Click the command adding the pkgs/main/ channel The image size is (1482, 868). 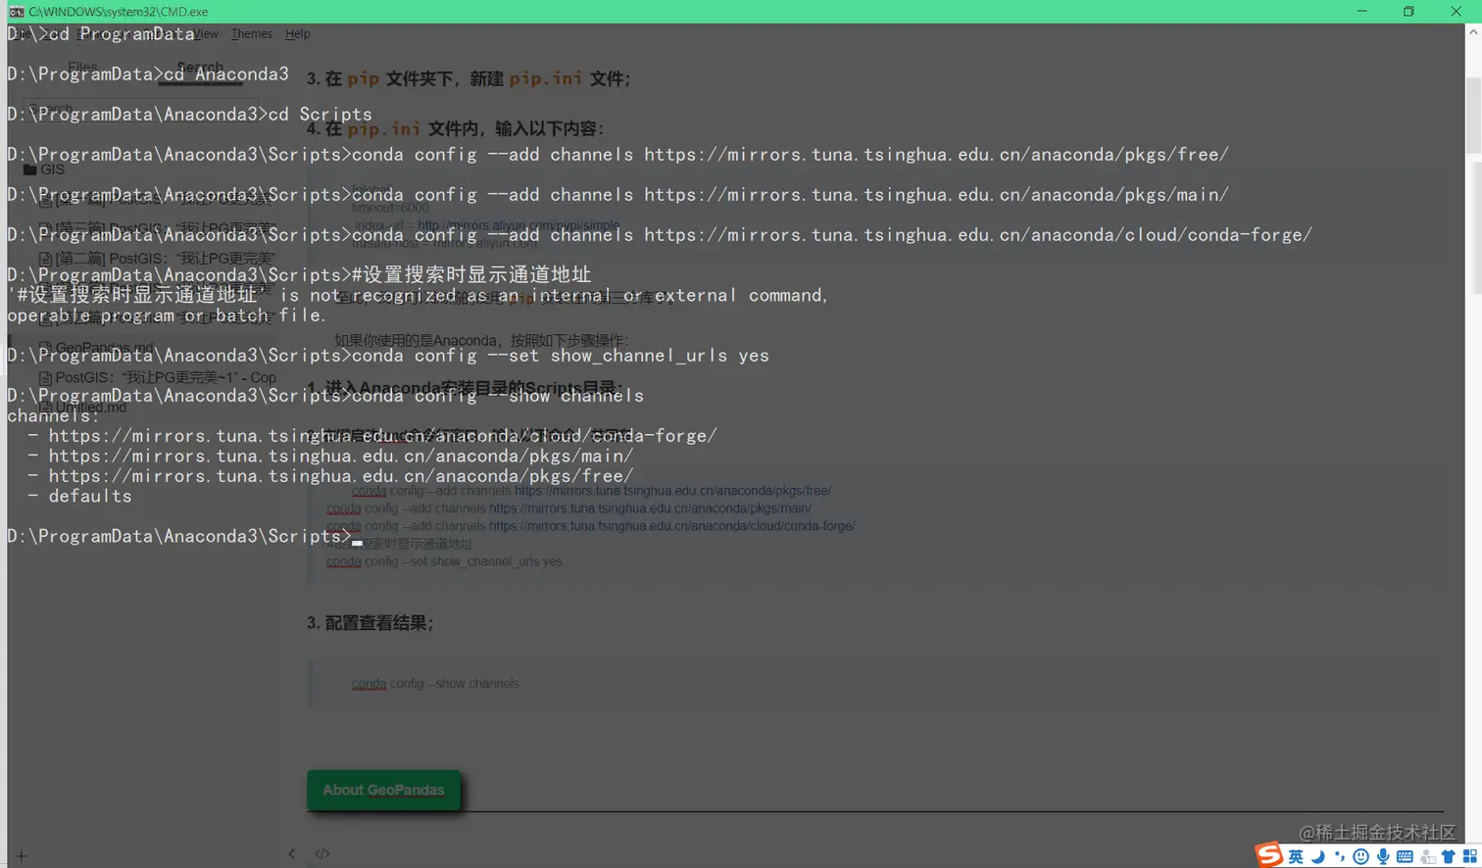[617, 195]
